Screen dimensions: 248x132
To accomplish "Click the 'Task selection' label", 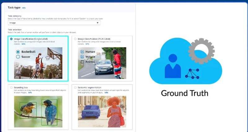I will (15, 30).
